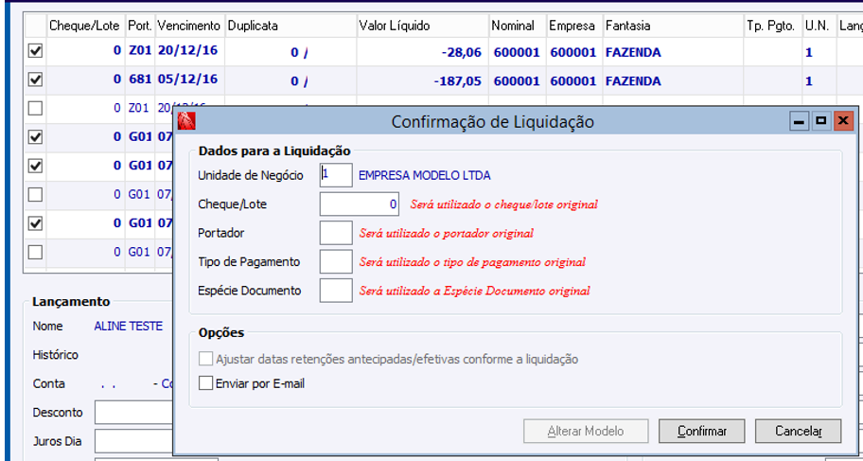Click the Cheque/Lote input field in dialog
Viewport: 863px width, 461px height.
click(360, 204)
